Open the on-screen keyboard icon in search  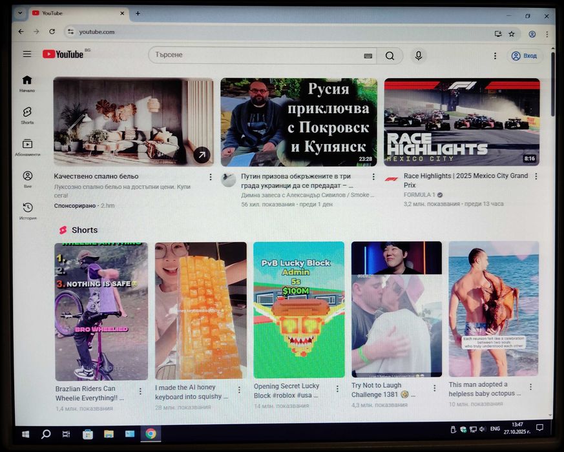coord(368,56)
